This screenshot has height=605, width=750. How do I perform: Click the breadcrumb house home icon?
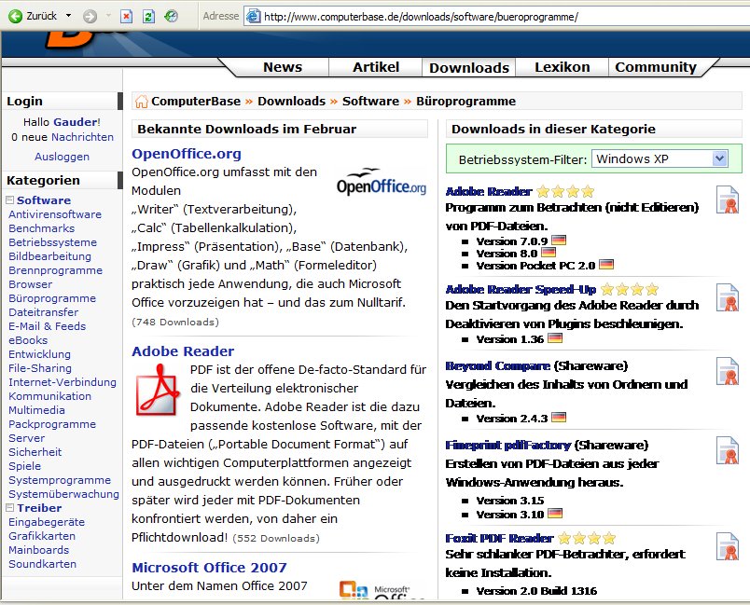(x=141, y=102)
